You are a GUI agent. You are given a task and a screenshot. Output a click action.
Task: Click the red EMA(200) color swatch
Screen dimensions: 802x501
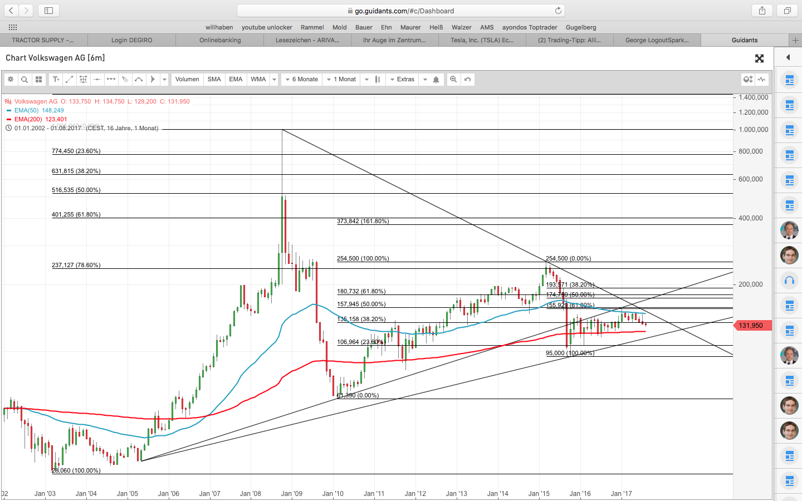[x=8, y=119]
